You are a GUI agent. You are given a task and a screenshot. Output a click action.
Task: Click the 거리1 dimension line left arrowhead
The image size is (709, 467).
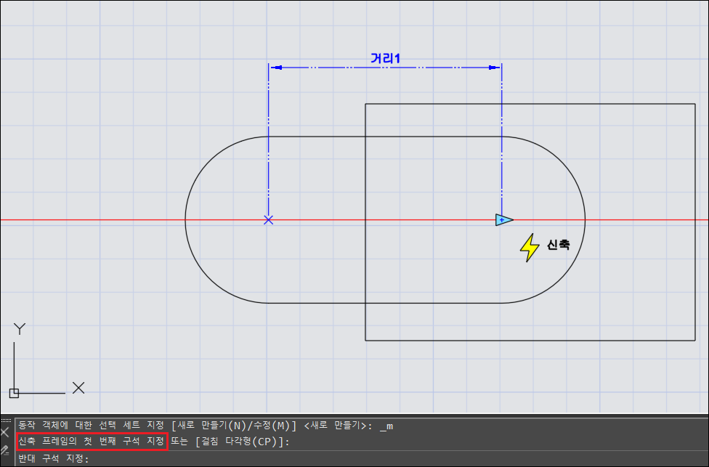(276, 68)
